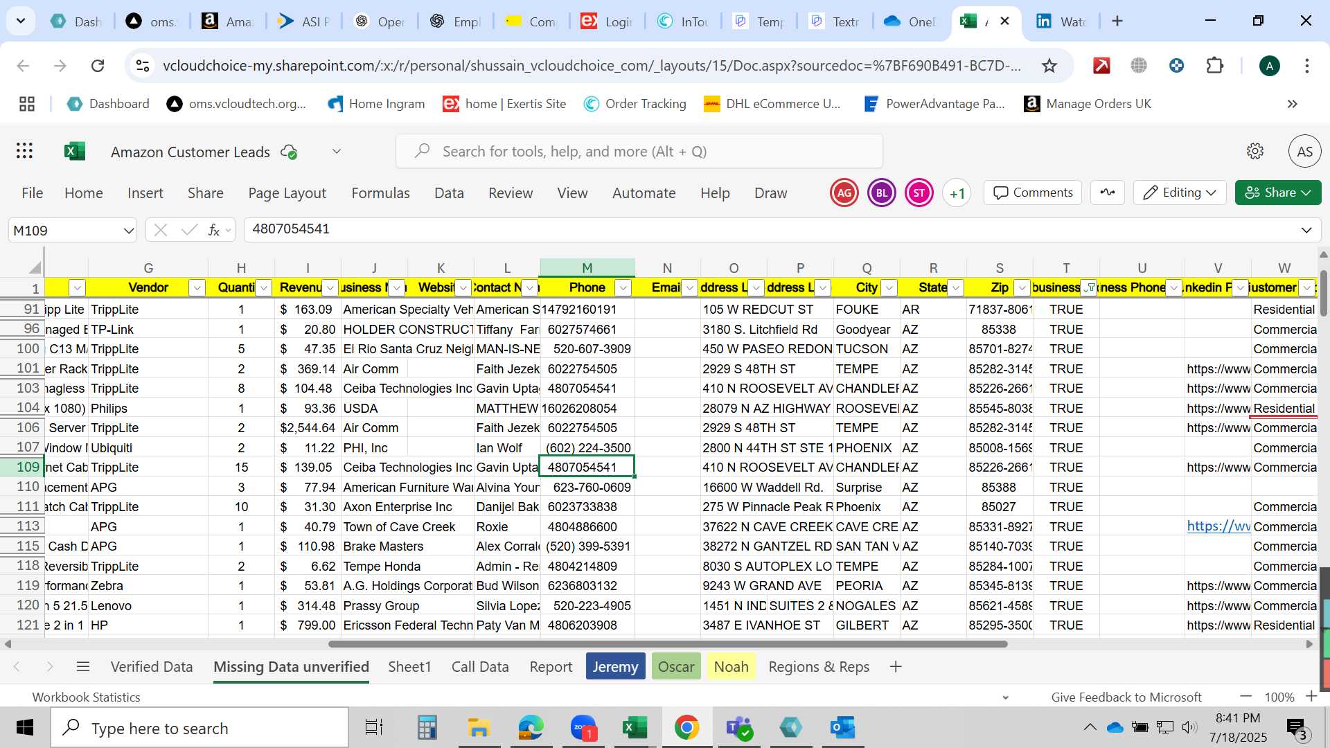1330x748 pixels.
Task: Click the Name Box showing M109
Action: click(66, 231)
